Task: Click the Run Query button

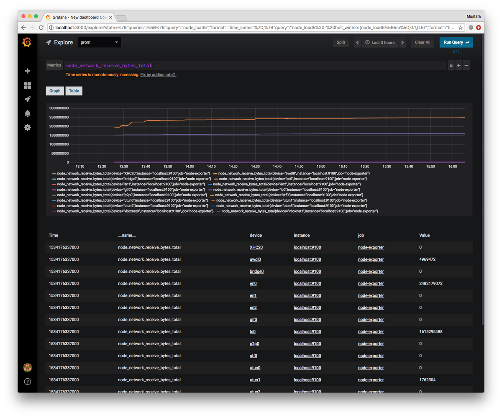Action: [456, 42]
